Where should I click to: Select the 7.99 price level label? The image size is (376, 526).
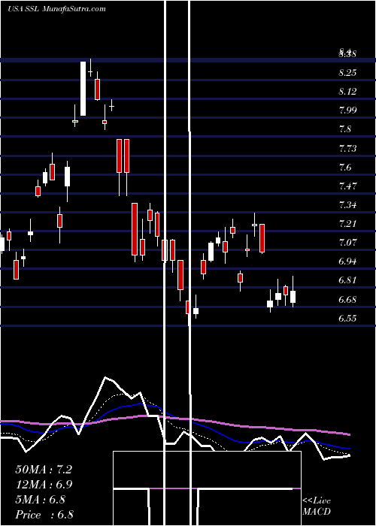347,110
